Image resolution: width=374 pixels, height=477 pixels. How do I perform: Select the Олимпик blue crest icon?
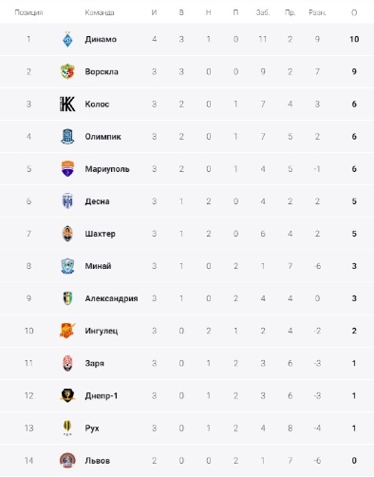tap(67, 137)
